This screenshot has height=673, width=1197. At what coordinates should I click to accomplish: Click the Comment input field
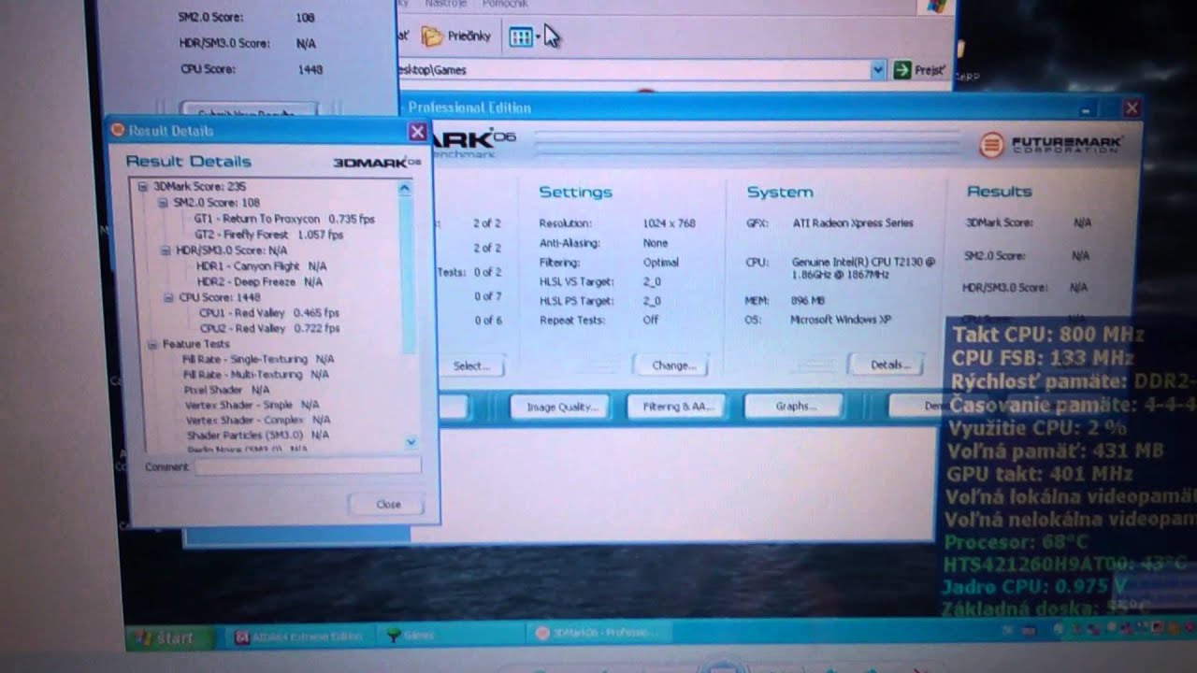[x=308, y=465]
